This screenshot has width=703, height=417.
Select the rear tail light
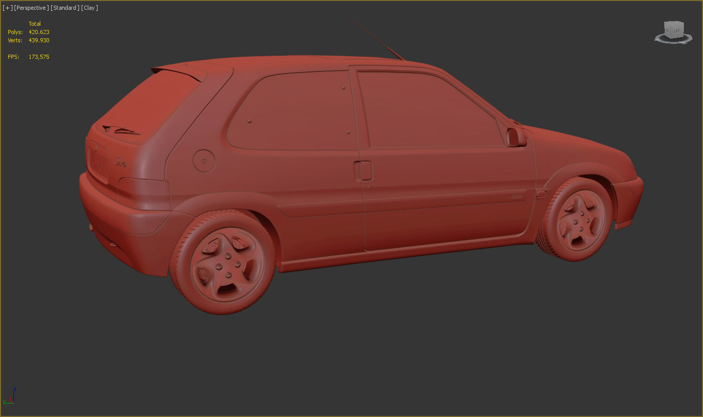coord(144,194)
